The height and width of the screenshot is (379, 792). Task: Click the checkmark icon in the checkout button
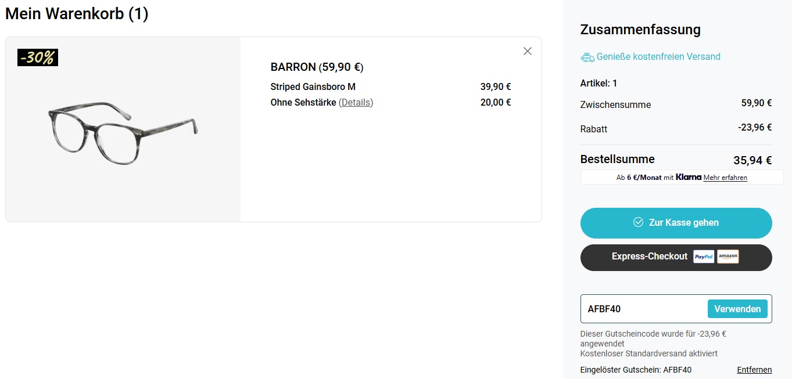click(x=638, y=223)
